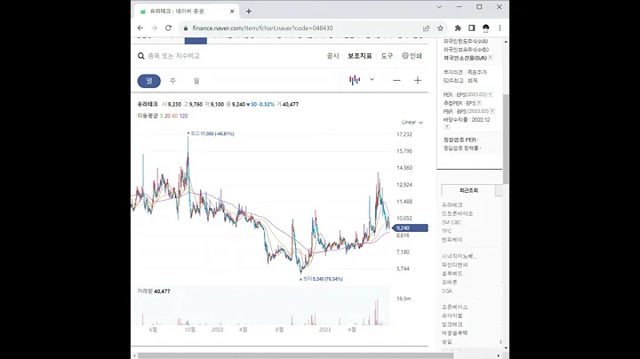Click the browser back arrow
Image resolution: width=640 pixels, height=359 pixels.
coord(140,28)
